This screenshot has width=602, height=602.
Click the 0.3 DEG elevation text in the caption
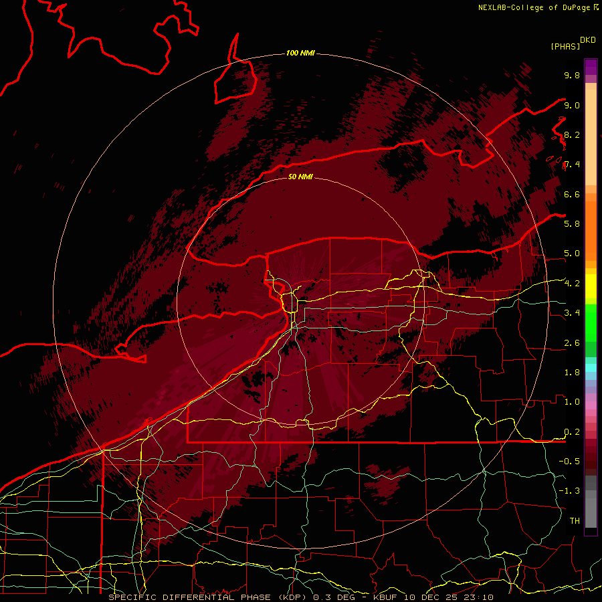click(336, 597)
